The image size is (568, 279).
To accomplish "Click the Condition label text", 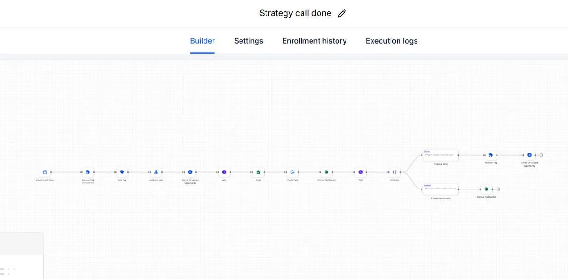I will tap(395, 180).
